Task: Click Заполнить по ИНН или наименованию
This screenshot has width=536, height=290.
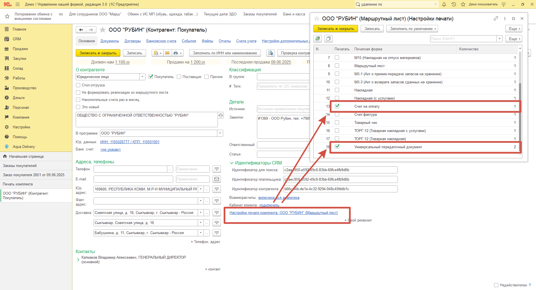Action: [x=225, y=53]
